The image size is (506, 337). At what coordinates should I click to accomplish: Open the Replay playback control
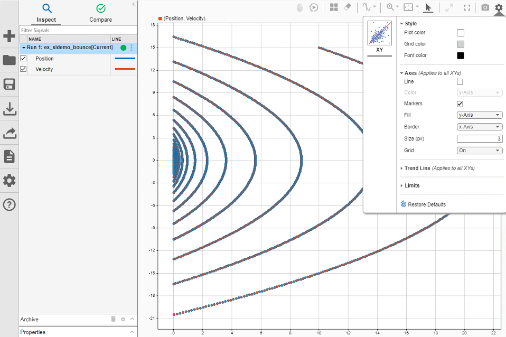[314, 7]
